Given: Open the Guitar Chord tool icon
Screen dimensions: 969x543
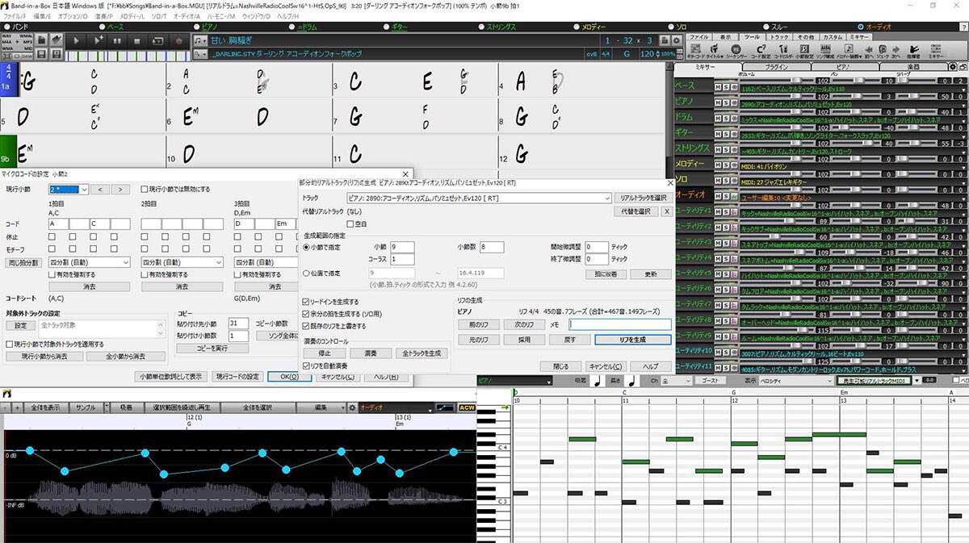Looking at the screenshot, I should click(x=694, y=50).
